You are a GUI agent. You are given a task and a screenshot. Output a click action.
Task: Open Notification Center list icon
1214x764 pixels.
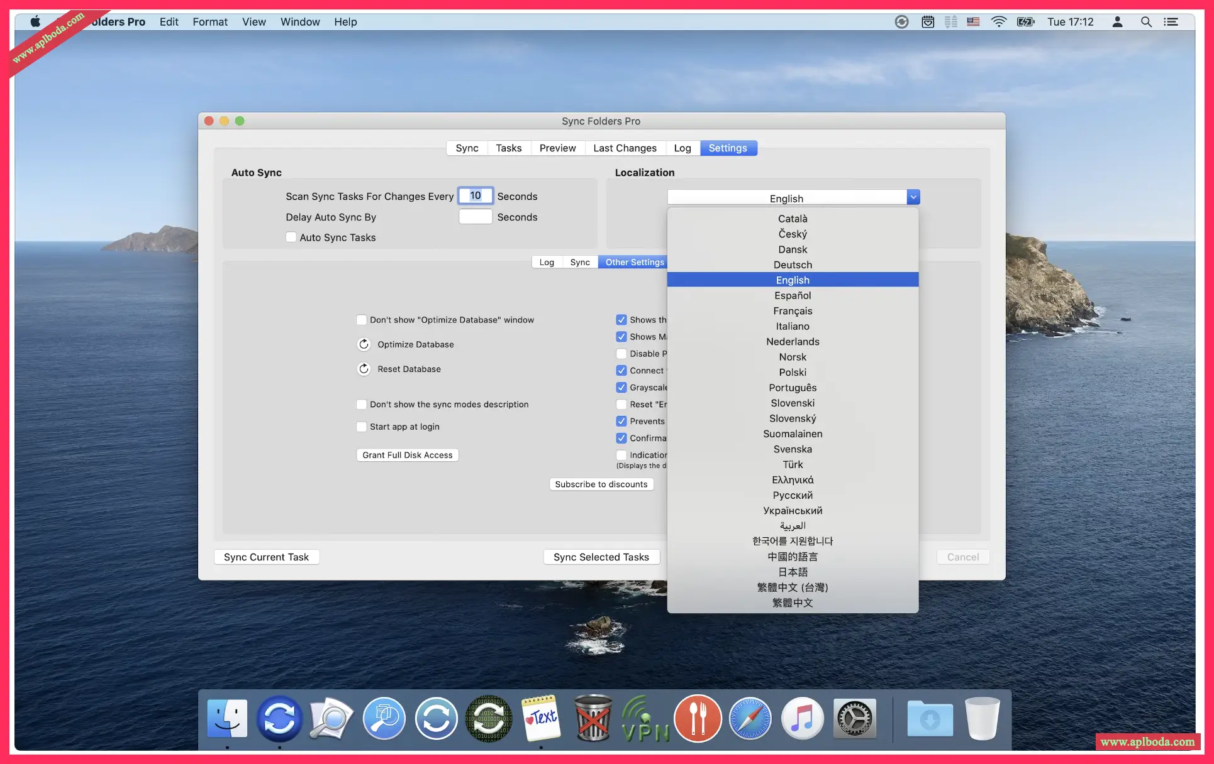click(x=1171, y=22)
